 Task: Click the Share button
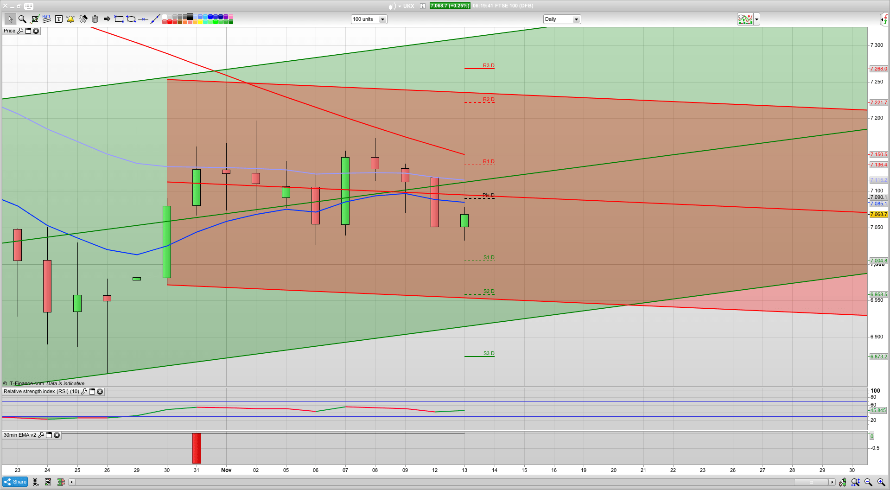(15, 482)
